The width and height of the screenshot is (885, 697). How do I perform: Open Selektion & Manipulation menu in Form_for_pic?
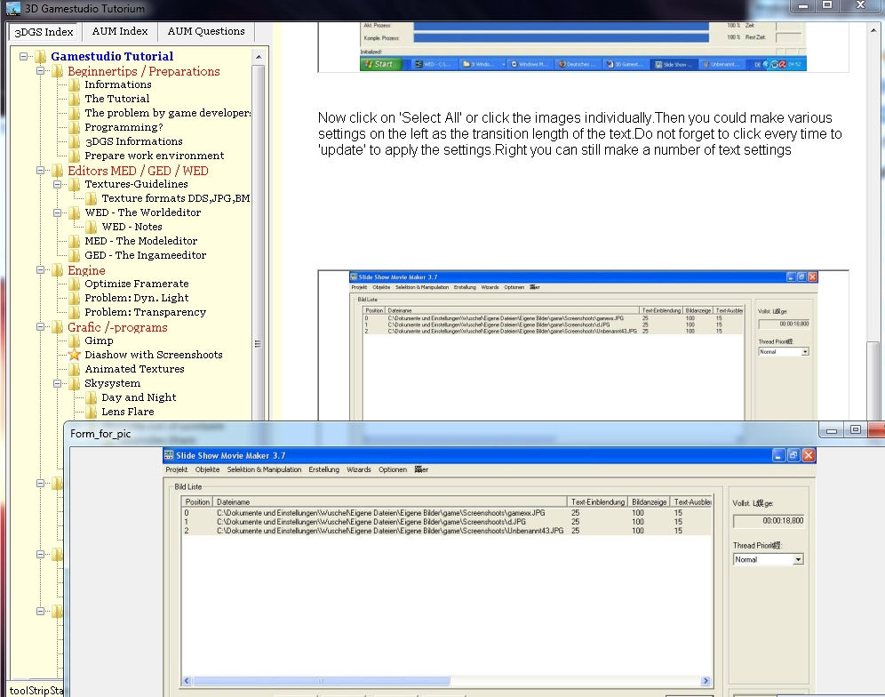[264, 469]
